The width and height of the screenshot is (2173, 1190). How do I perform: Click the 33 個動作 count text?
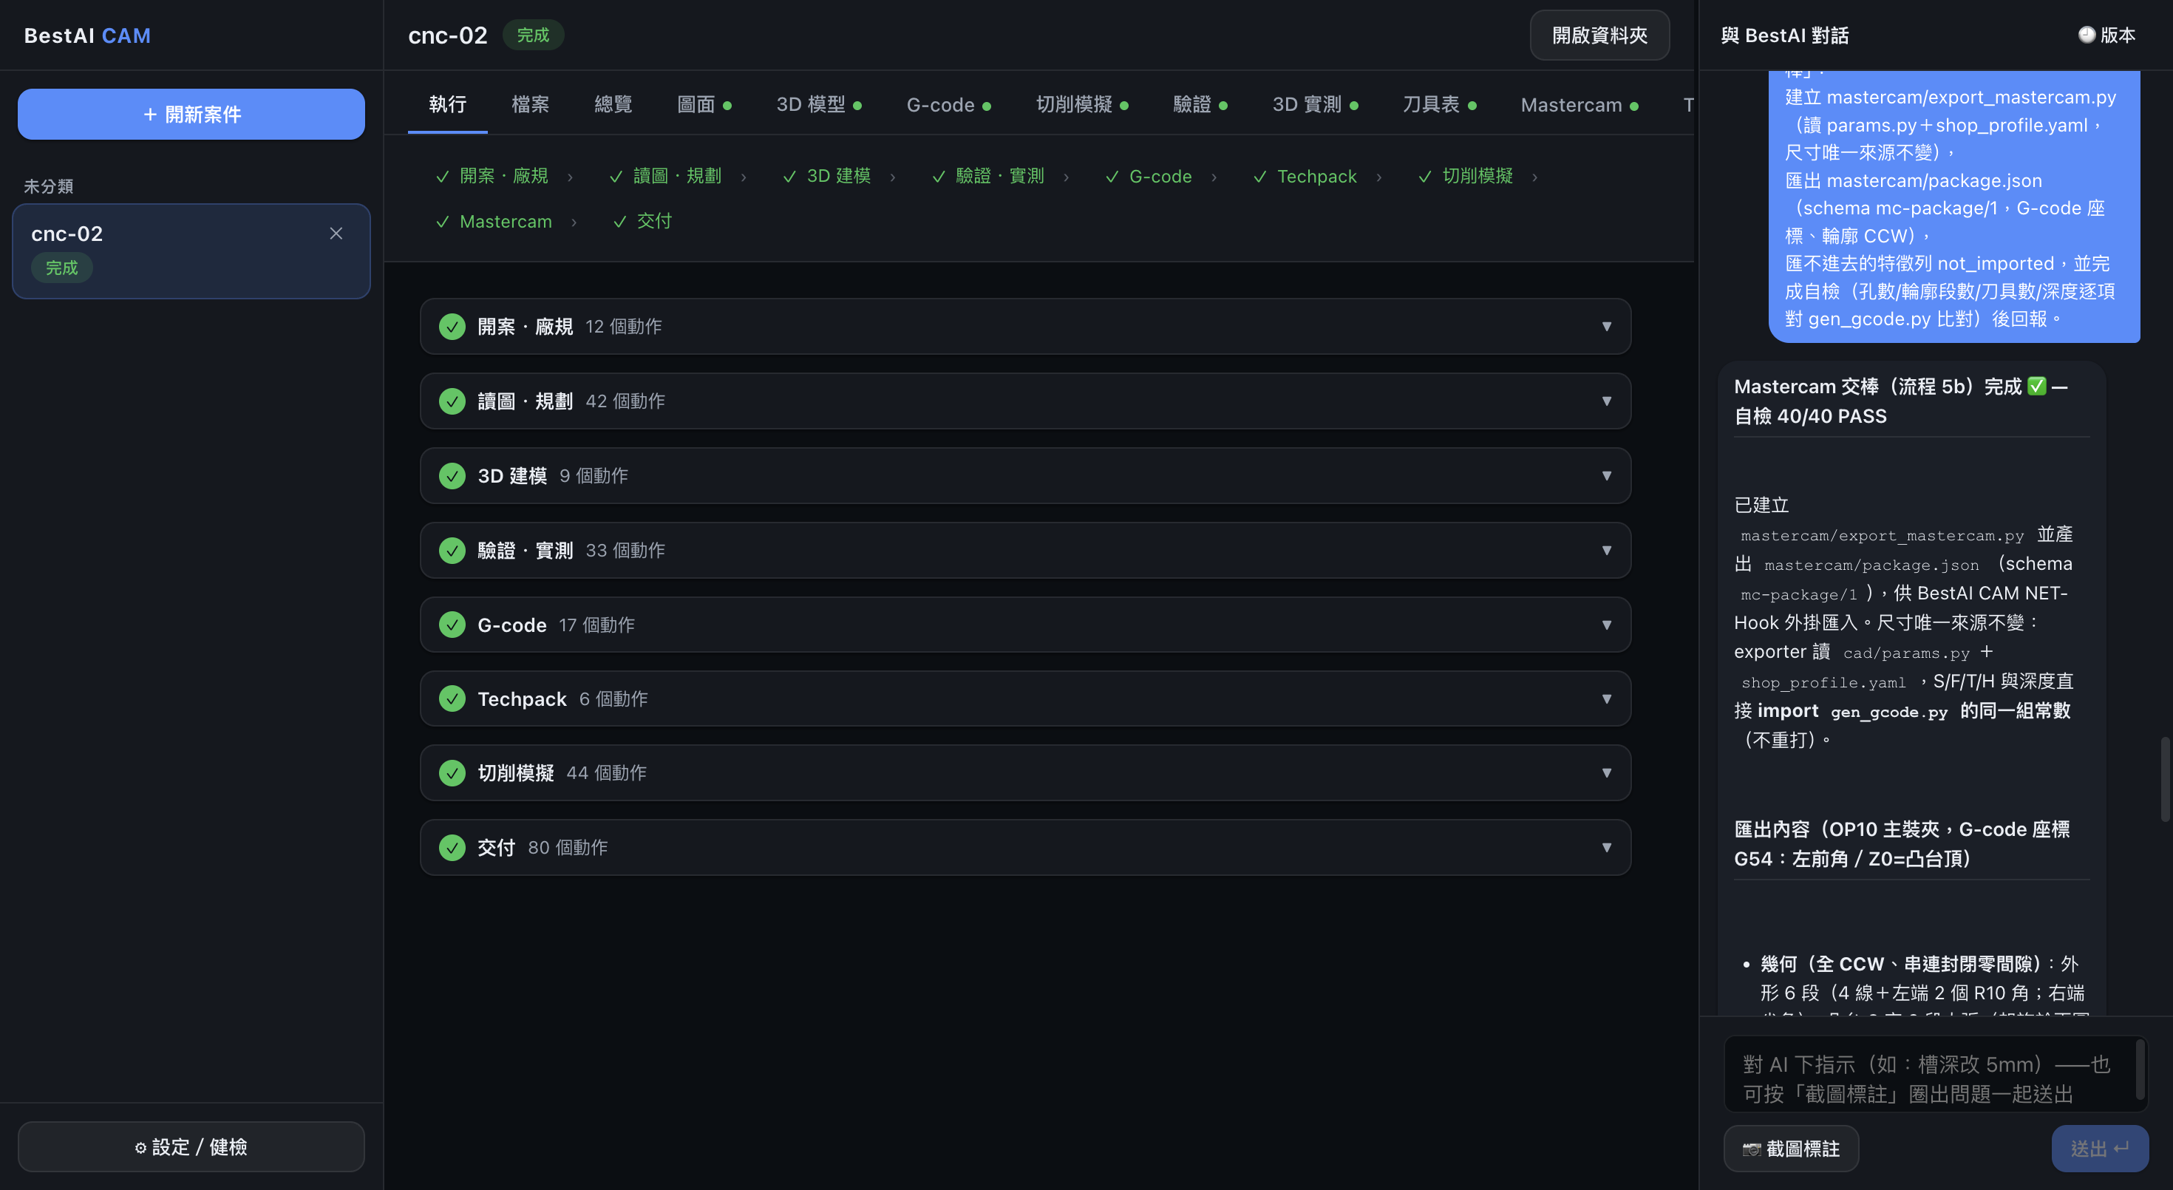(x=625, y=550)
